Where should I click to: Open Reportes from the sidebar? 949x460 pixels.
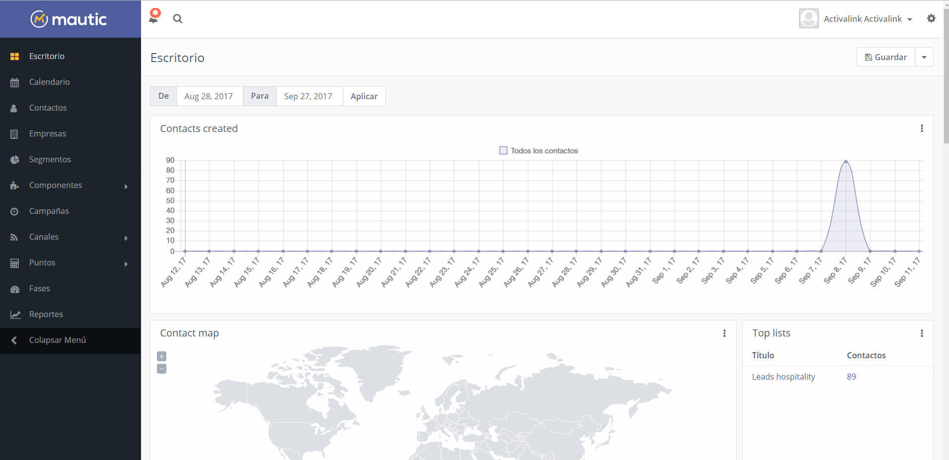[x=46, y=314]
